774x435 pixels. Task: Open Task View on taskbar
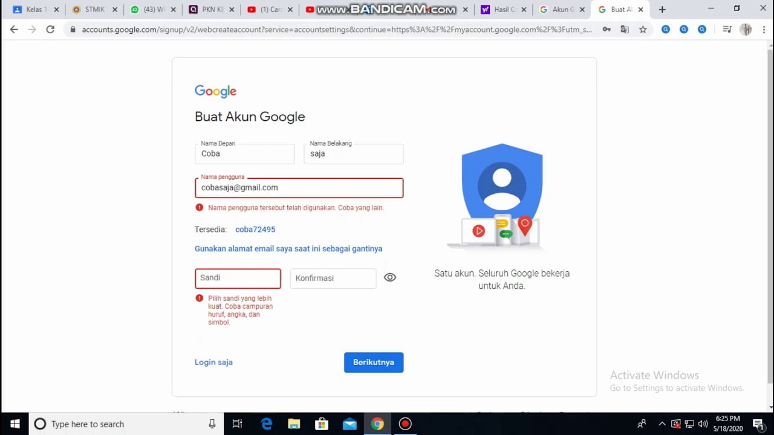[237, 424]
